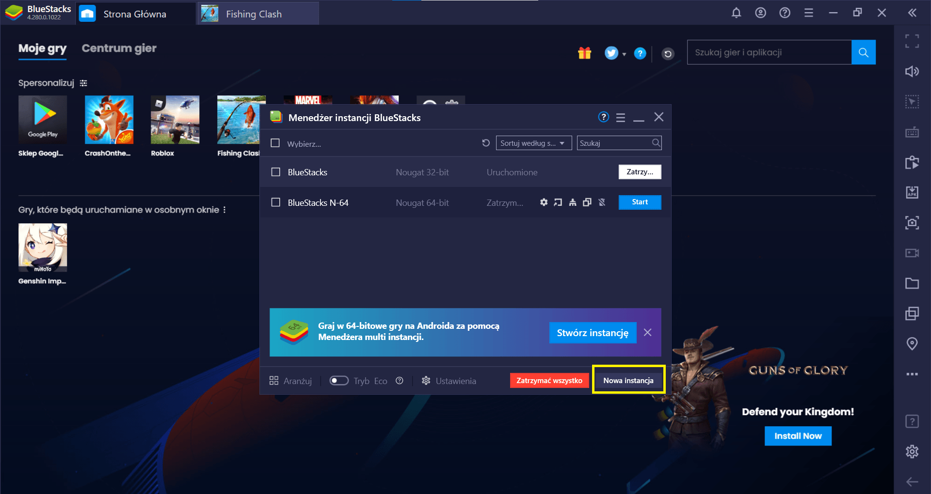This screenshot has height=494, width=931.
Task: Open help in Instance Manager title bar
Action: (603, 117)
